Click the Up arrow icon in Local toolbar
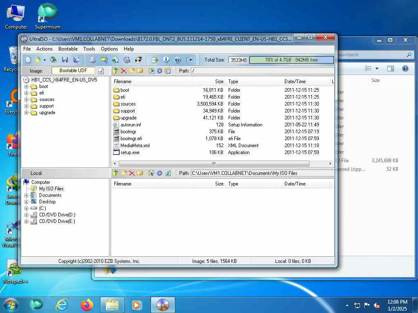Screen dimensions: 418x313 coord(116,173)
